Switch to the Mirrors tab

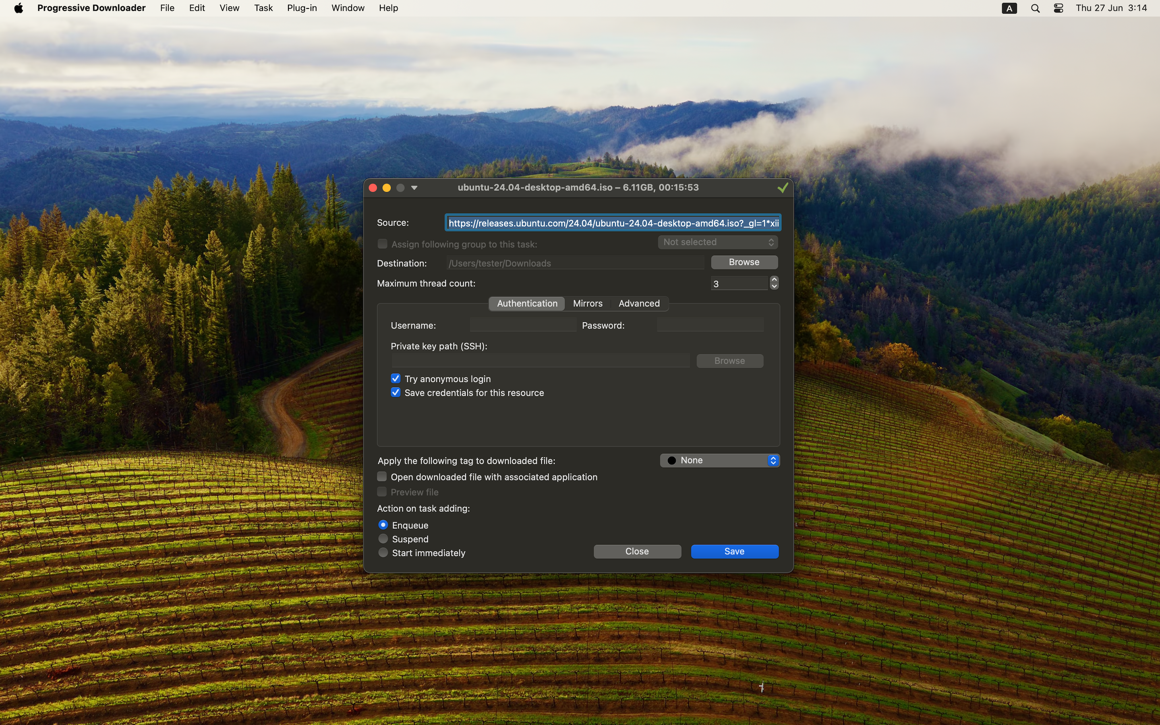tap(587, 304)
